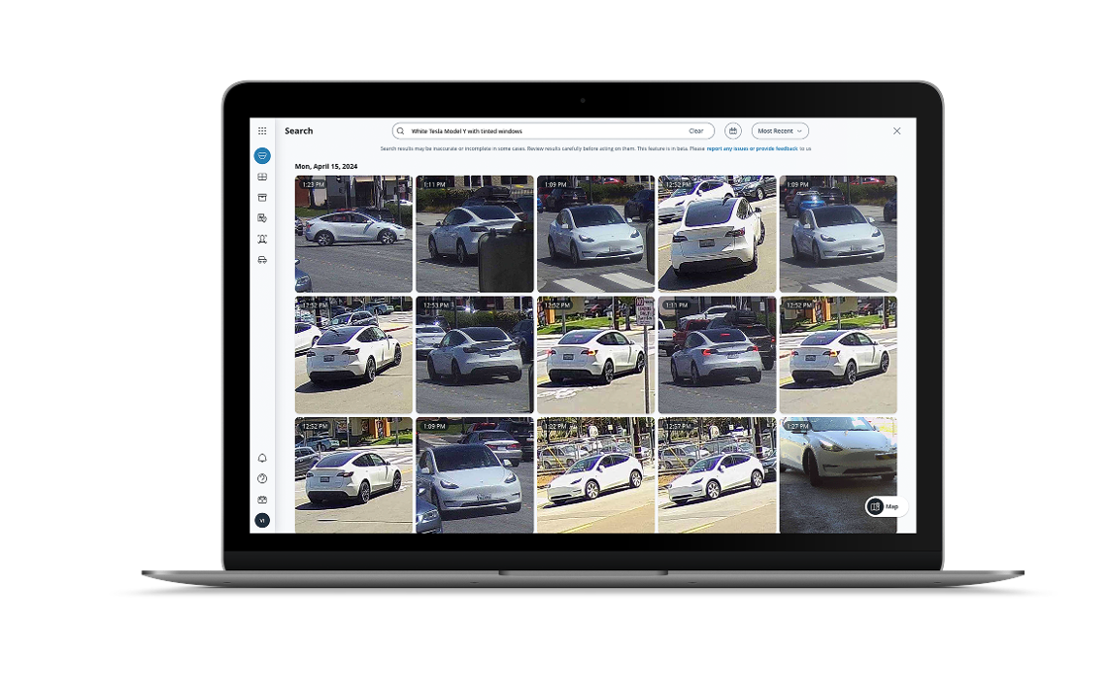Click the magnifying glass in the search bar
This screenshot has height=679, width=1110.
401,131
